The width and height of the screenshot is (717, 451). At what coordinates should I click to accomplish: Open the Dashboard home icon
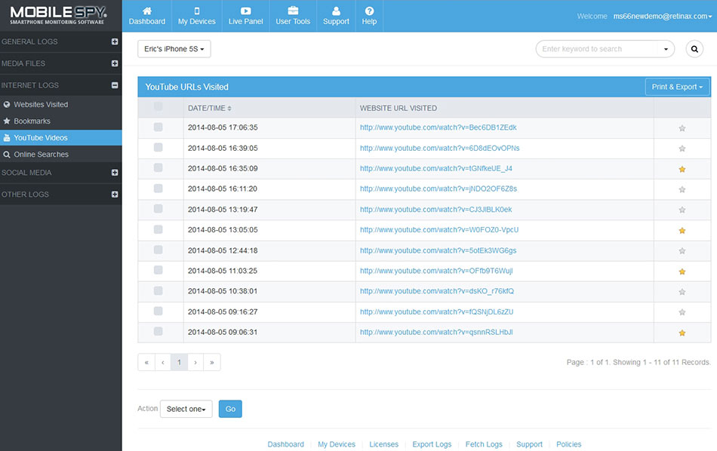[x=146, y=11]
